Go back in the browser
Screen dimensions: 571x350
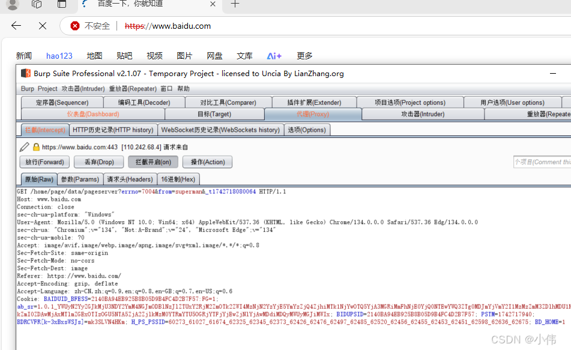(16, 26)
